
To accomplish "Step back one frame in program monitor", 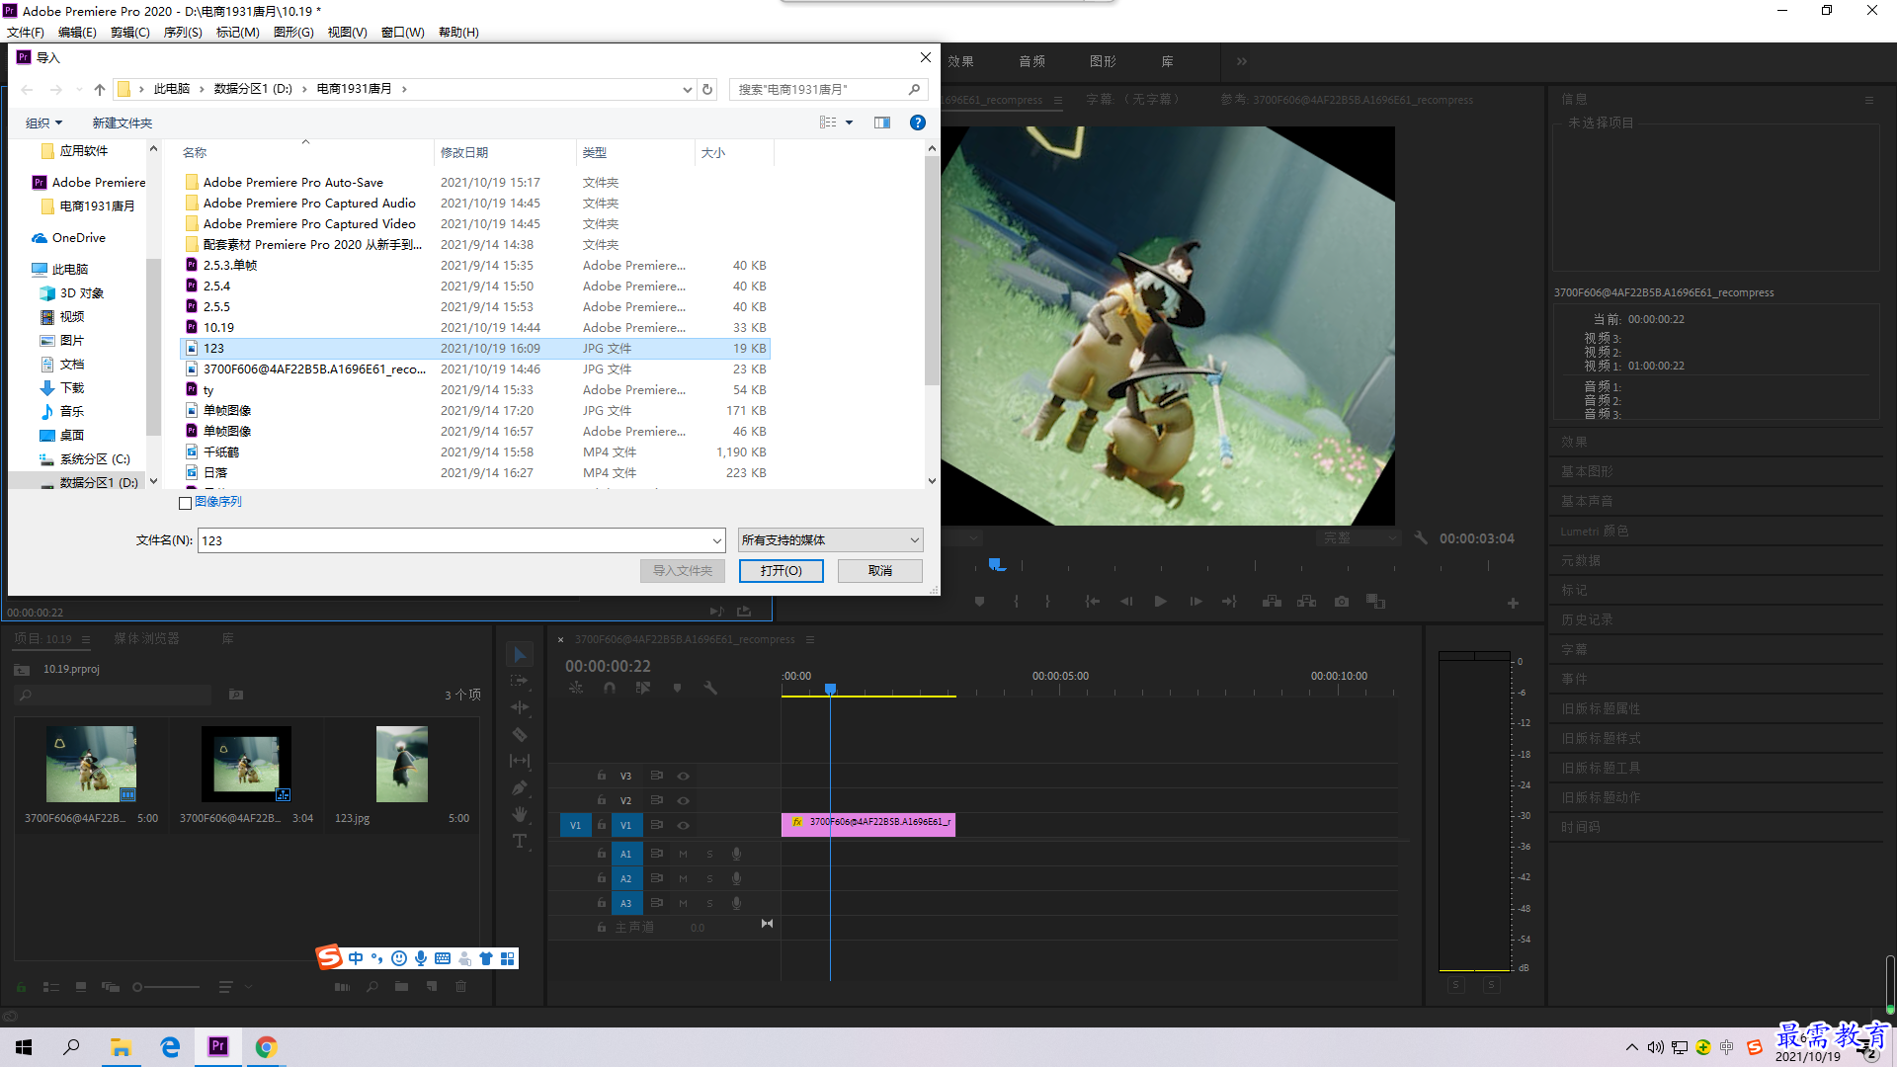I will click(x=1126, y=601).
